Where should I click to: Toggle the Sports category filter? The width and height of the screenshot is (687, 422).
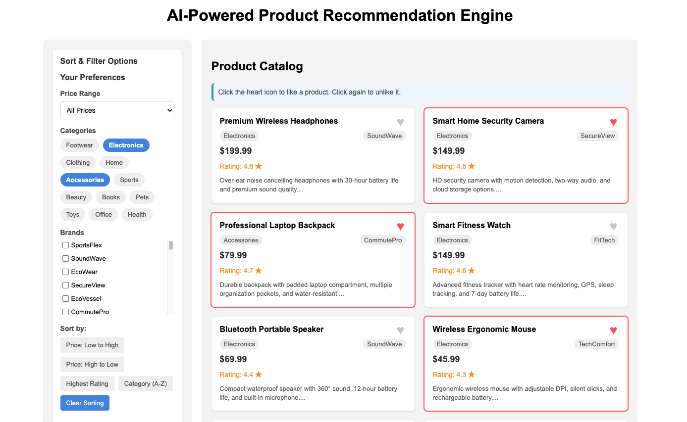[x=129, y=180]
